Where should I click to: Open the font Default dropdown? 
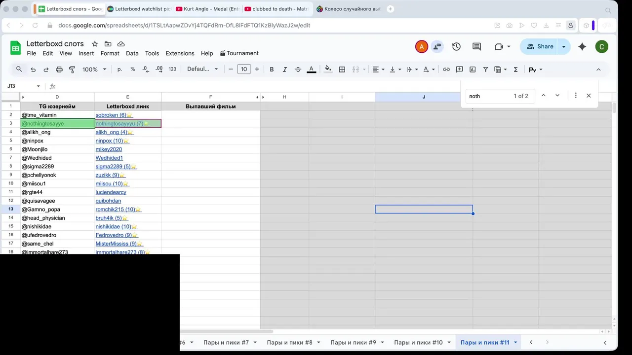[x=201, y=70]
